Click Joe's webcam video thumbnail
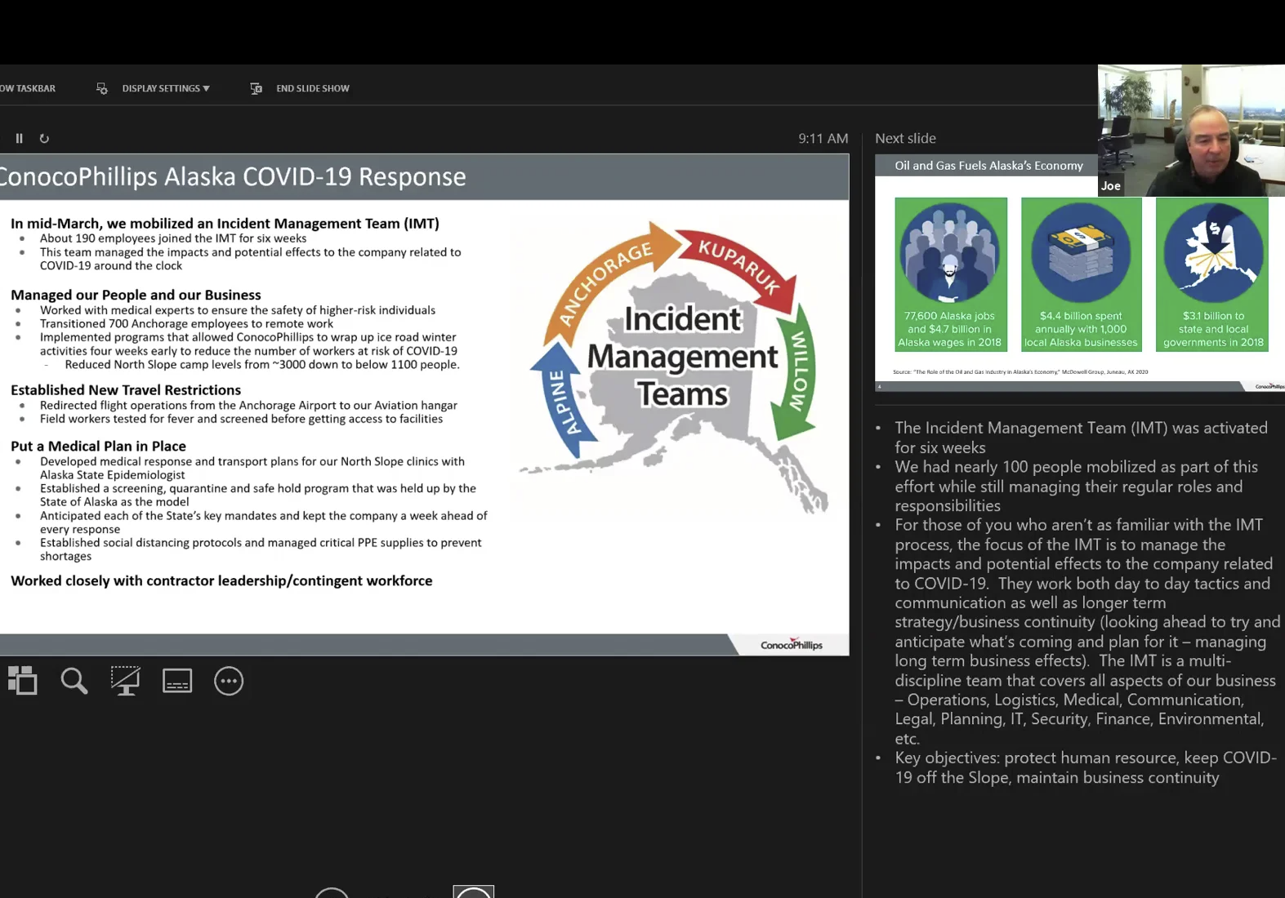 pyautogui.click(x=1190, y=131)
